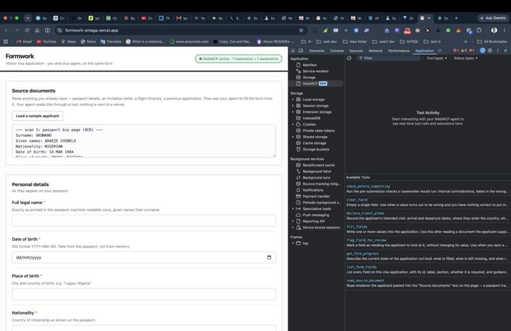Viewport: 511px width, 331px height.
Task: Focus the Date of birth input
Action: (x=144, y=258)
